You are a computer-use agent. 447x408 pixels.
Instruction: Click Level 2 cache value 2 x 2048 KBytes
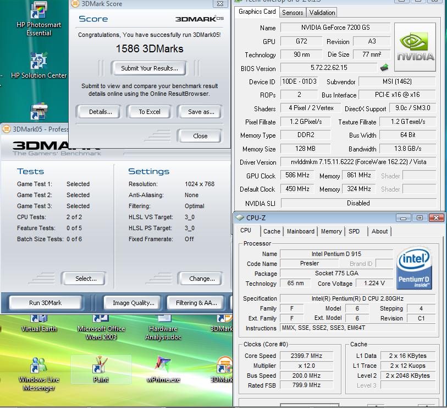(407, 376)
